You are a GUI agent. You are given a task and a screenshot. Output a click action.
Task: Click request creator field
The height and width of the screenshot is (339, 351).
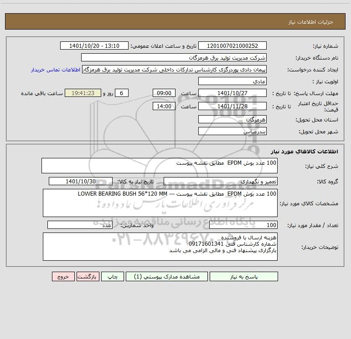point(175,70)
